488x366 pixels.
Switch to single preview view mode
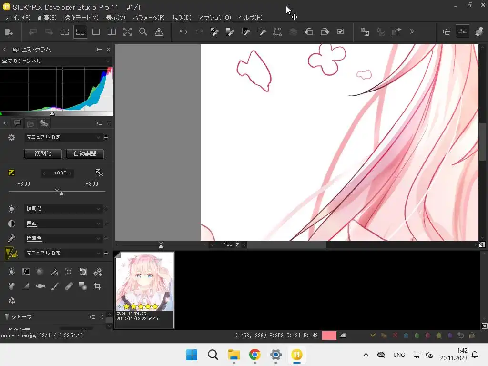[96, 32]
